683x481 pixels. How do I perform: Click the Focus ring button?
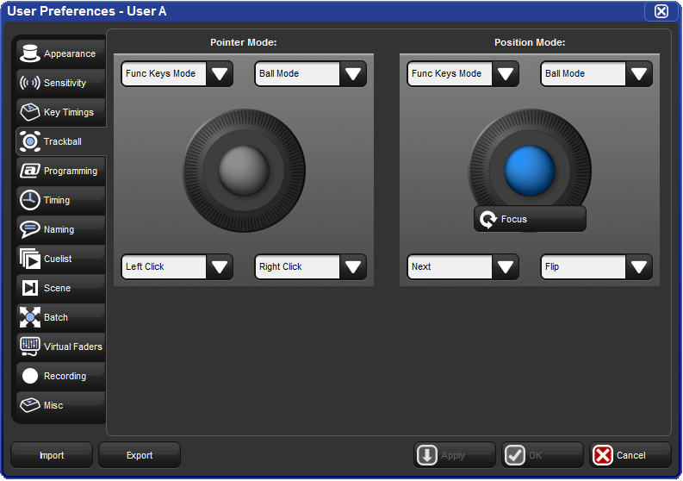530,219
